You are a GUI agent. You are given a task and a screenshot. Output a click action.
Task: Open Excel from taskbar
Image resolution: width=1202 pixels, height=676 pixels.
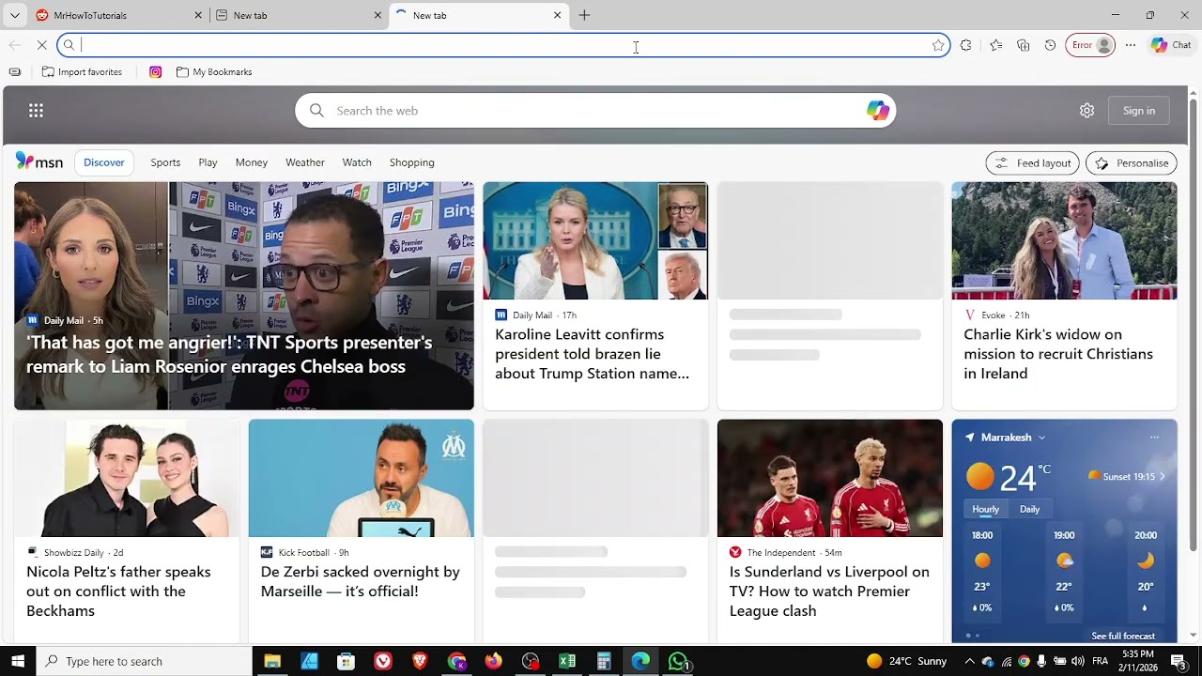pos(567,661)
